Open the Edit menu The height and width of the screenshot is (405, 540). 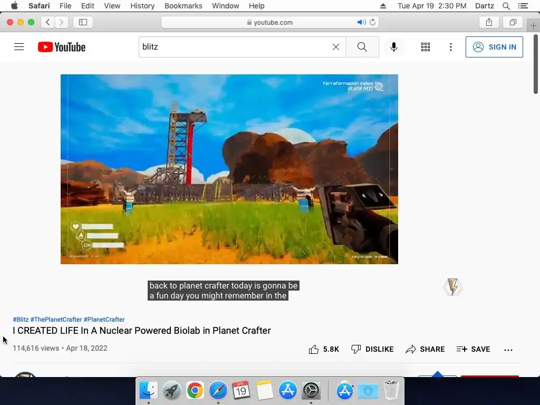tap(88, 6)
